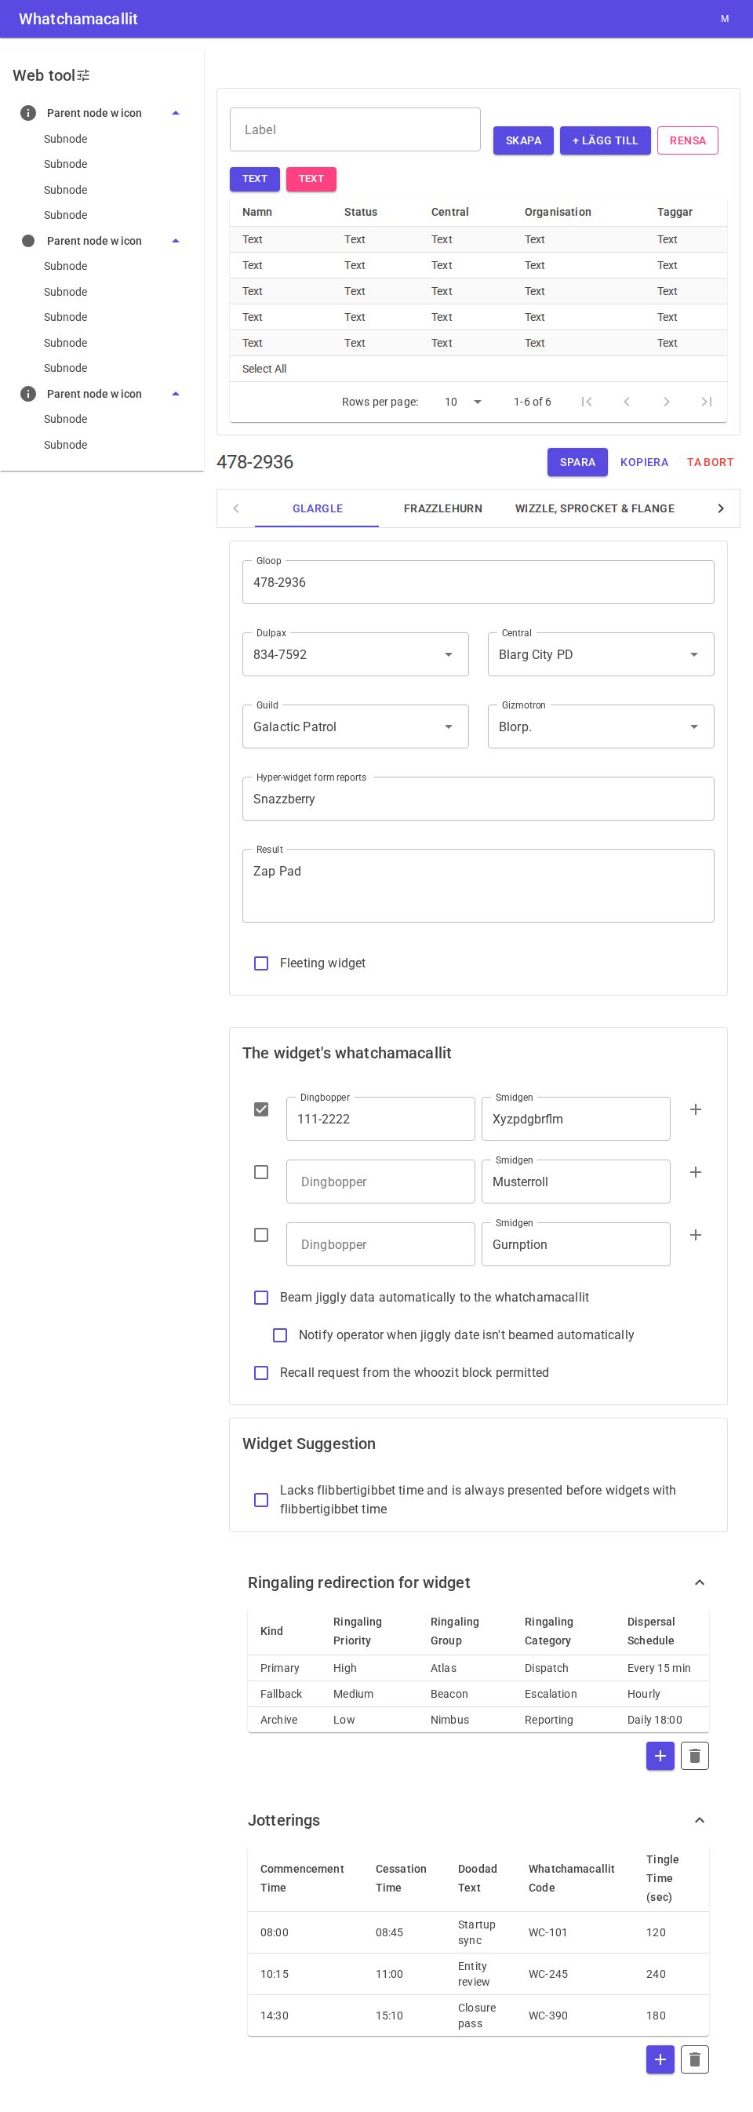Click the M avatar in header
The image size is (753, 2112).
pos(725,19)
